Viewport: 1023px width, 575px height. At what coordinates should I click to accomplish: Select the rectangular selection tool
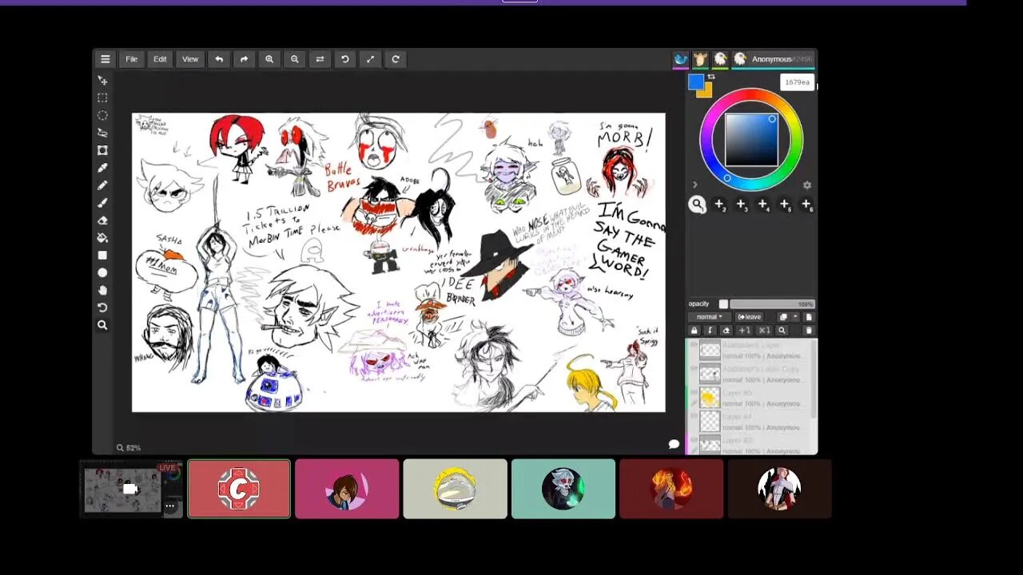point(102,98)
